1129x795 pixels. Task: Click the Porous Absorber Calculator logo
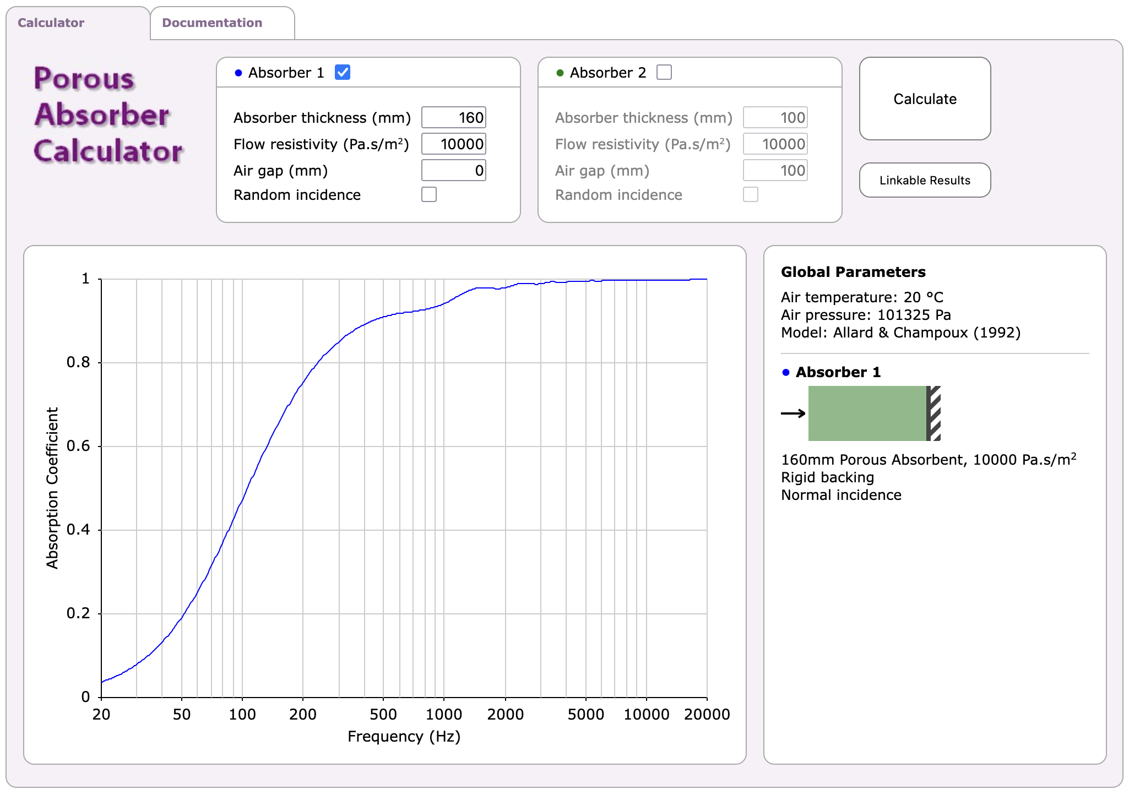coord(108,115)
